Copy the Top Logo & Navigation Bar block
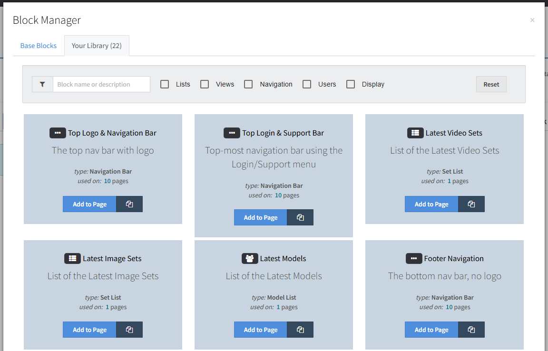The width and height of the screenshot is (548, 351). (129, 204)
